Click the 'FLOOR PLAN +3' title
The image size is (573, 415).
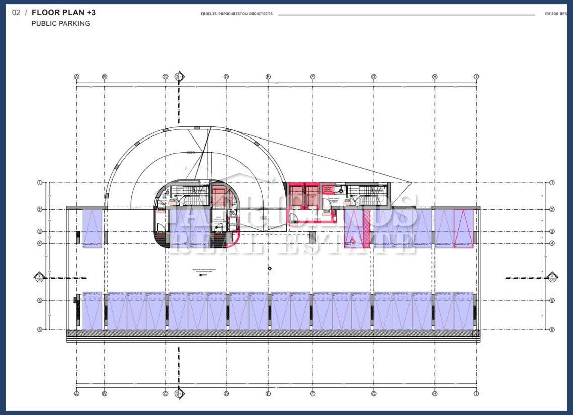pos(63,12)
